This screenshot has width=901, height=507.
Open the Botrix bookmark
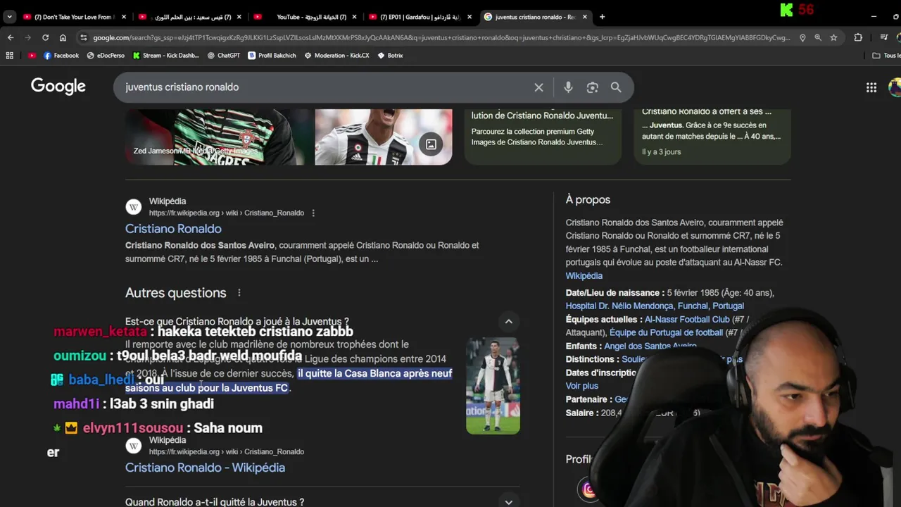pyautogui.click(x=390, y=55)
